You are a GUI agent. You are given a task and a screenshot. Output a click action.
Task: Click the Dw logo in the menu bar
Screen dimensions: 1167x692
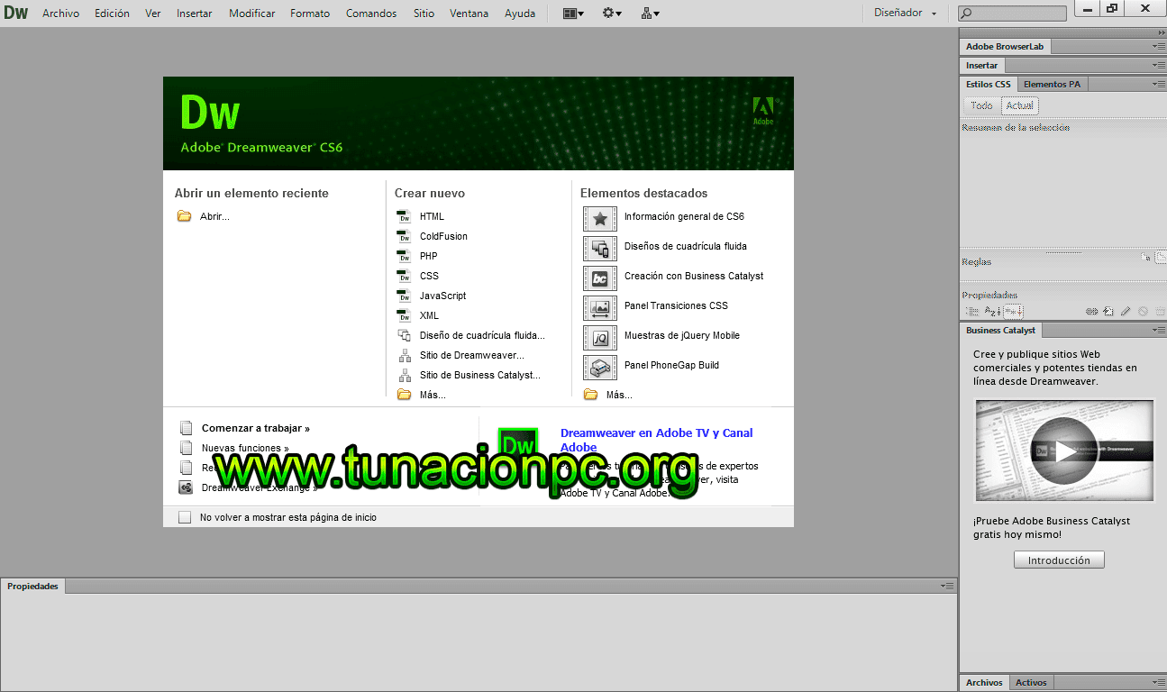pos(15,13)
